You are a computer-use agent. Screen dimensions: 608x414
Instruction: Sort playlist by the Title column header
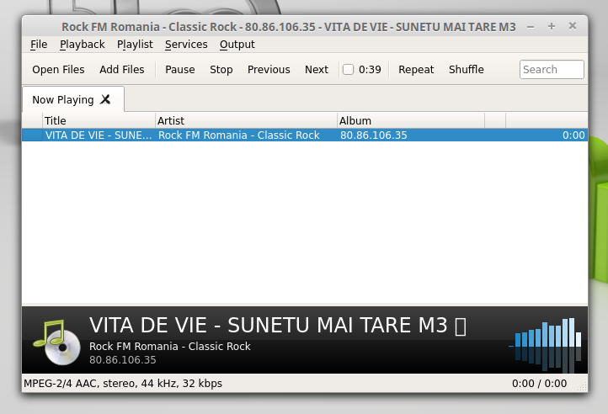[99, 120]
